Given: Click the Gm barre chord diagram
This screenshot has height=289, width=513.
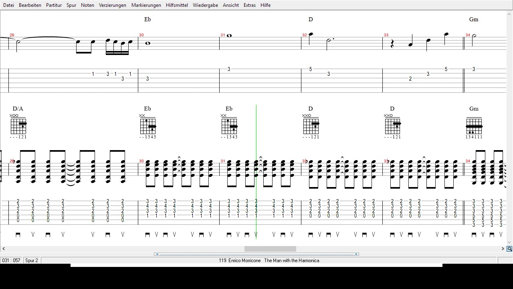Looking at the screenshot, I should tap(474, 126).
